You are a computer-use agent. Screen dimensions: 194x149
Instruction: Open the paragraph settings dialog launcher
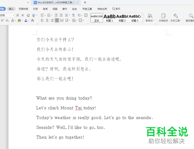point(88,24)
